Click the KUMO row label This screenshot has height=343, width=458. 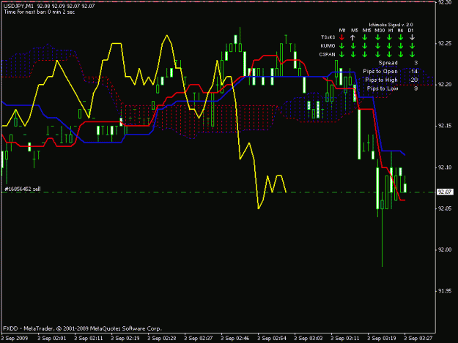click(x=328, y=46)
